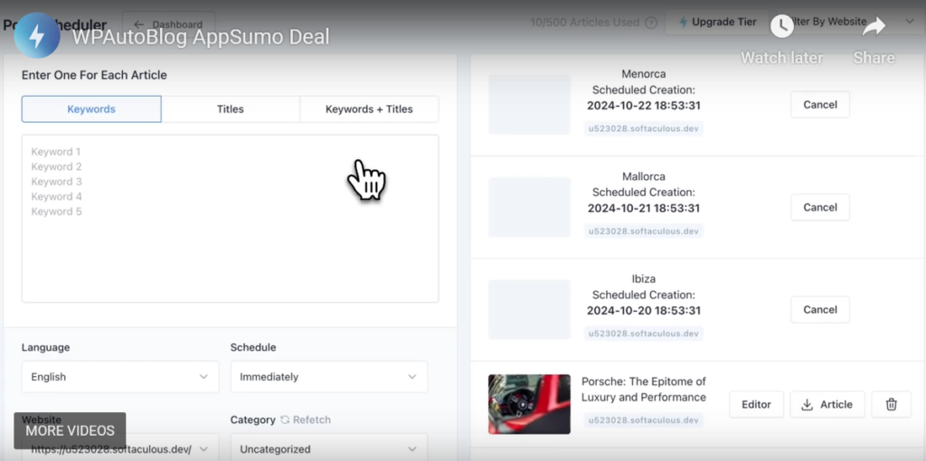Open the Website dropdown

[120, 448]
